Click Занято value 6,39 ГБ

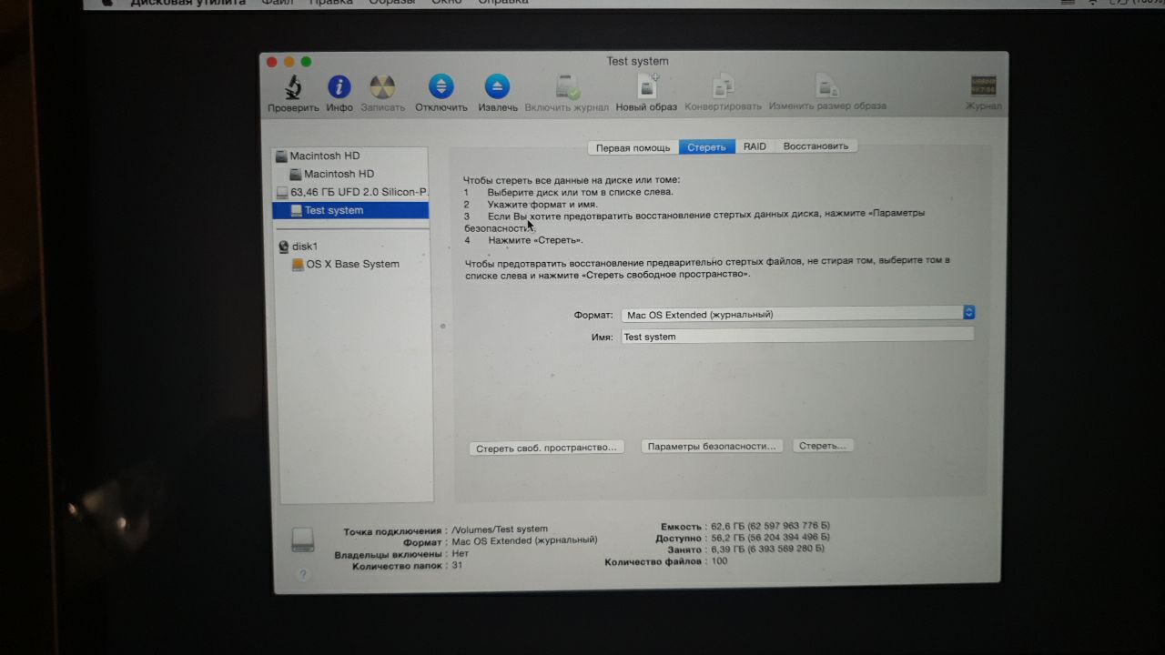click(x=768, y=549)
